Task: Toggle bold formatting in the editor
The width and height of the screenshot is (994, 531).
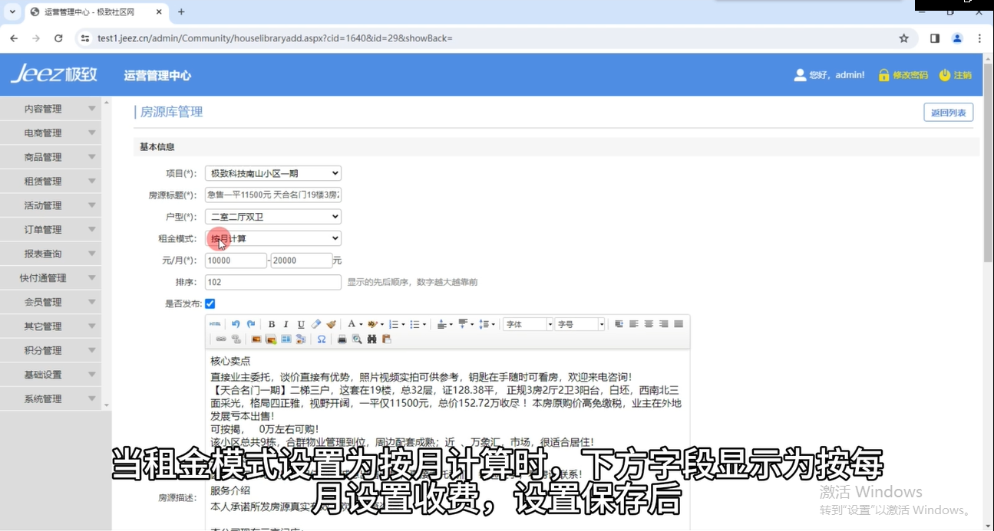Action: 271,324
